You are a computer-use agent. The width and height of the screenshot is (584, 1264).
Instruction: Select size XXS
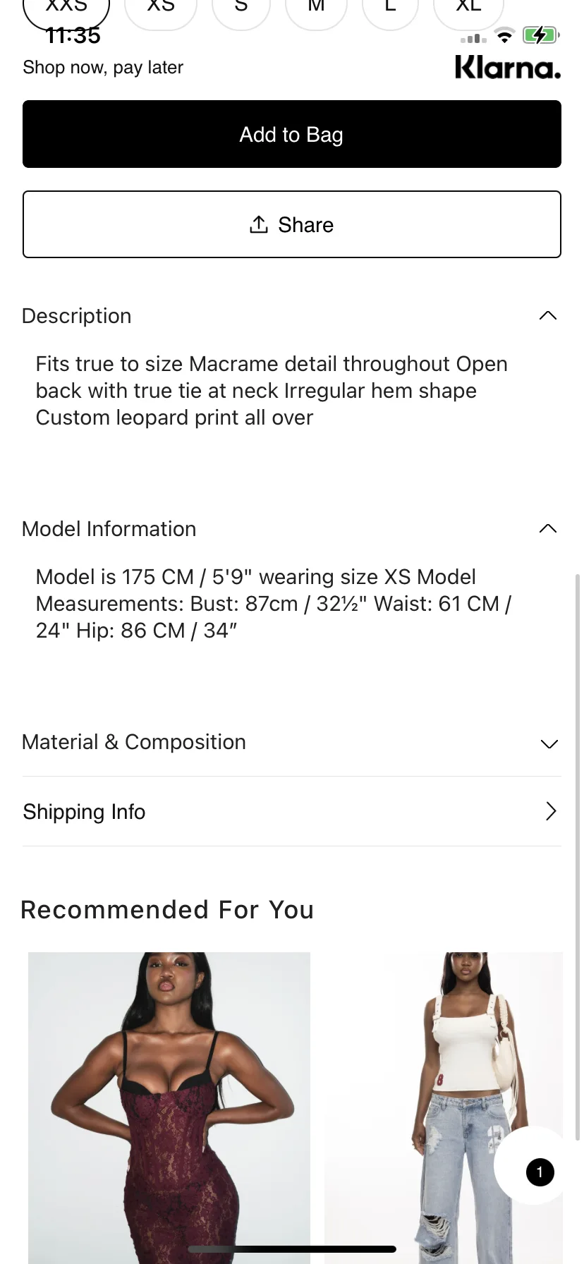[66, 11]
